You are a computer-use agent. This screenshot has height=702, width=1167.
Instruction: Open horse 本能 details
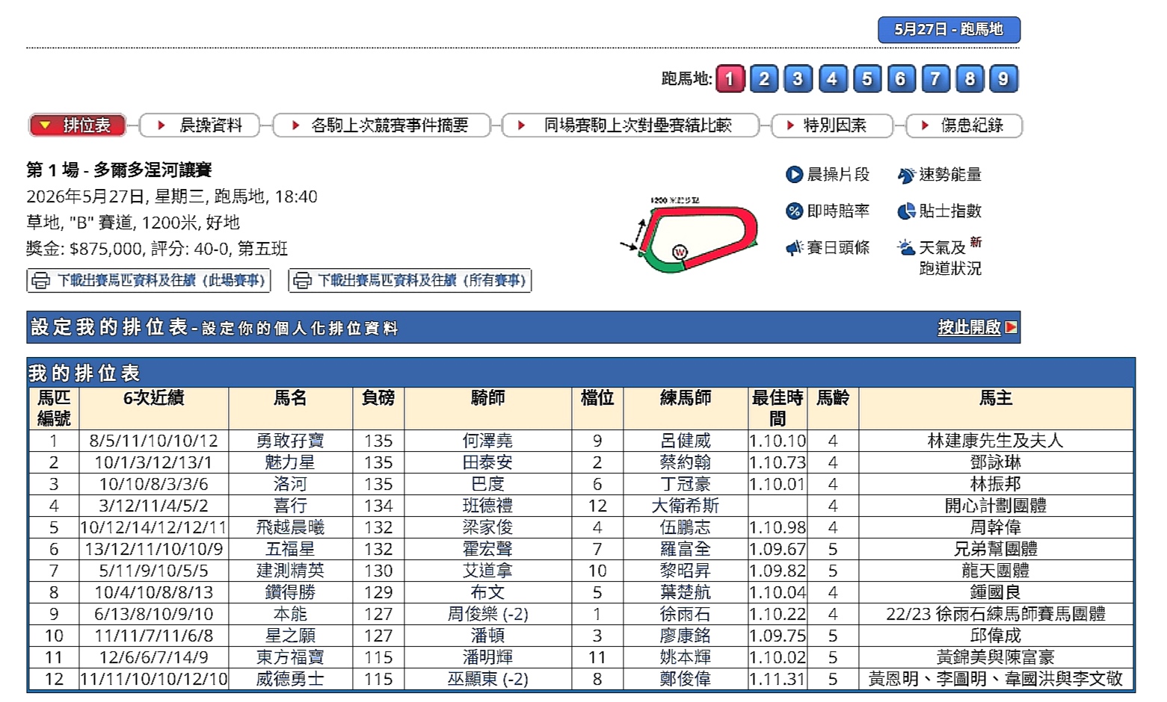290,614
